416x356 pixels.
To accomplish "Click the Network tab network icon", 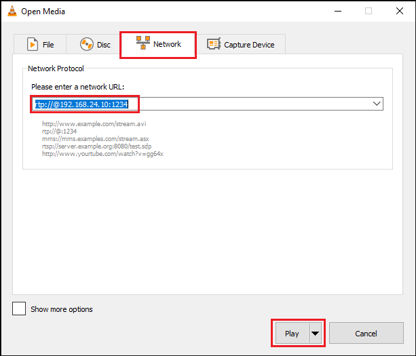I will coord(143,43).
